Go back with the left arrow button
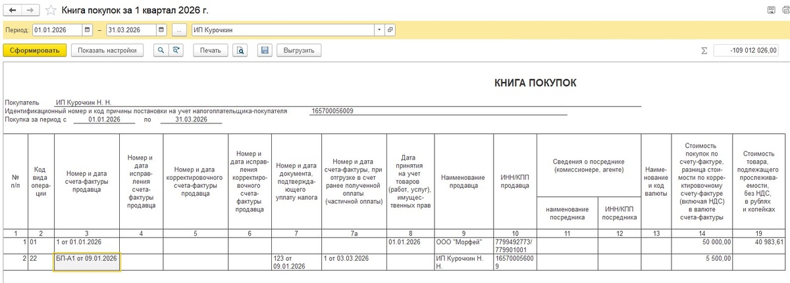Image resolution: width=790 pixels, height=283 pixels. click(13, 11)
